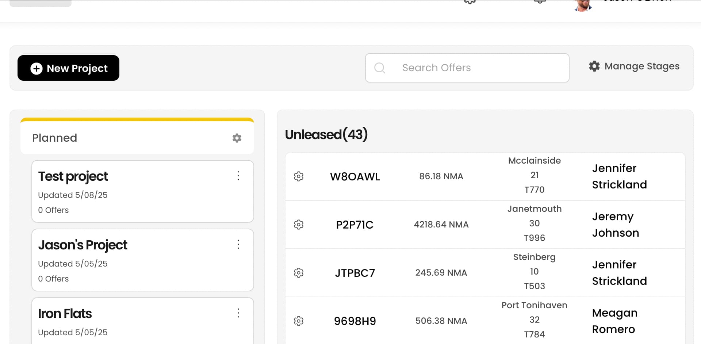Click the Port Tonihaven location cell
This screenshot has height=344, width=701.
[535, 320]
